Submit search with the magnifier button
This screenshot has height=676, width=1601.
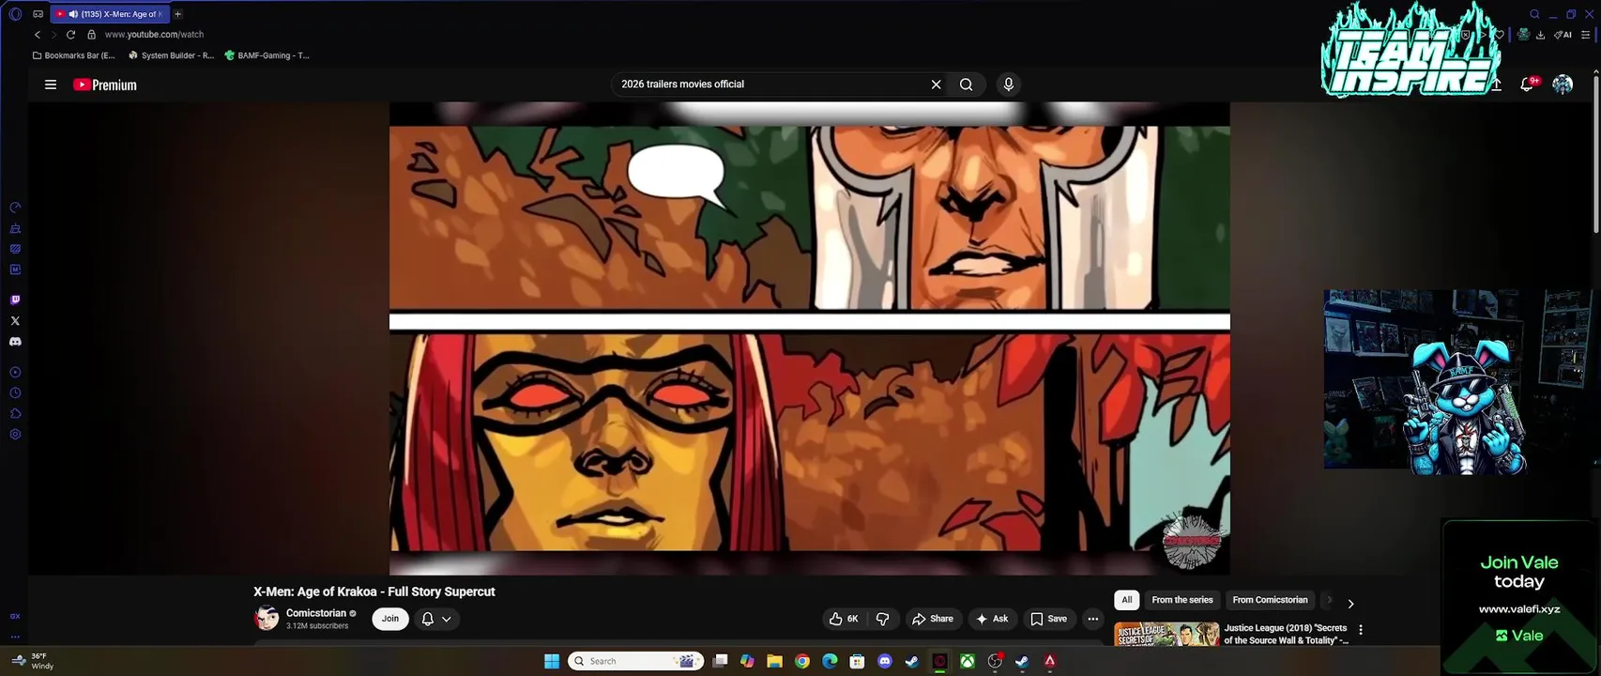(966, 84)
